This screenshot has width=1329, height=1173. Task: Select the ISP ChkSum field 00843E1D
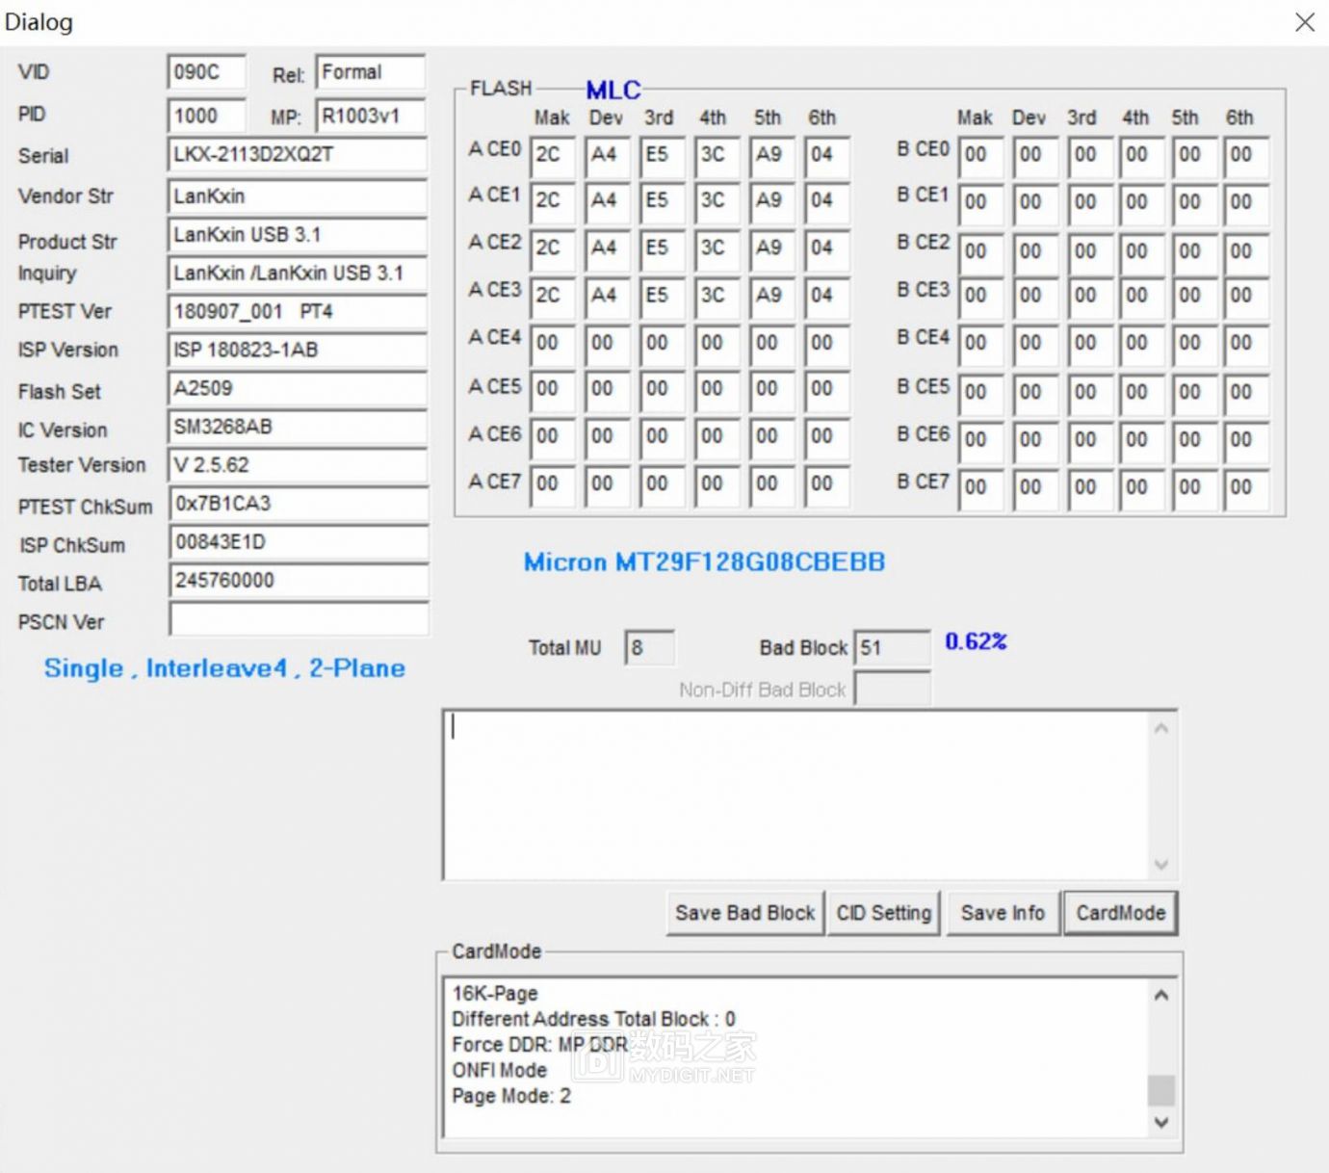tap(299, 542)
